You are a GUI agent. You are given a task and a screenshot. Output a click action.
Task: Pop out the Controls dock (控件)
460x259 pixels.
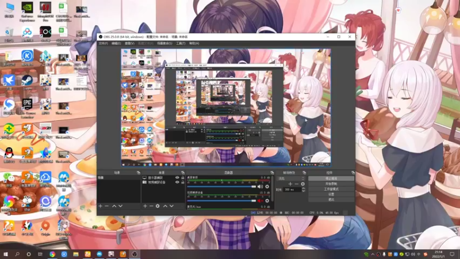(x=352, y=173)
